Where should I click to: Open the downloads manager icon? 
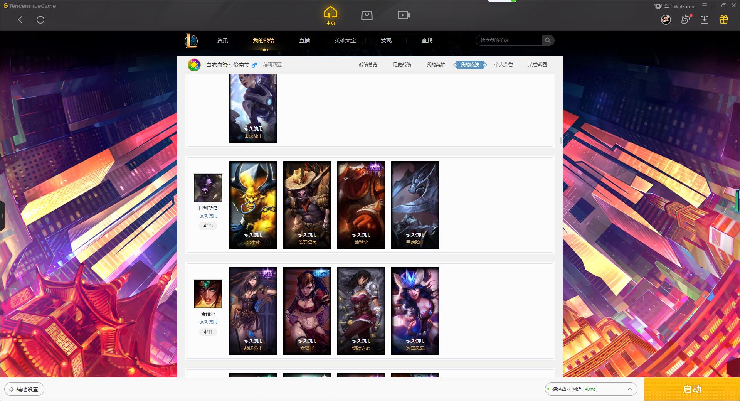pyautogui.click(x=705, y=20)
